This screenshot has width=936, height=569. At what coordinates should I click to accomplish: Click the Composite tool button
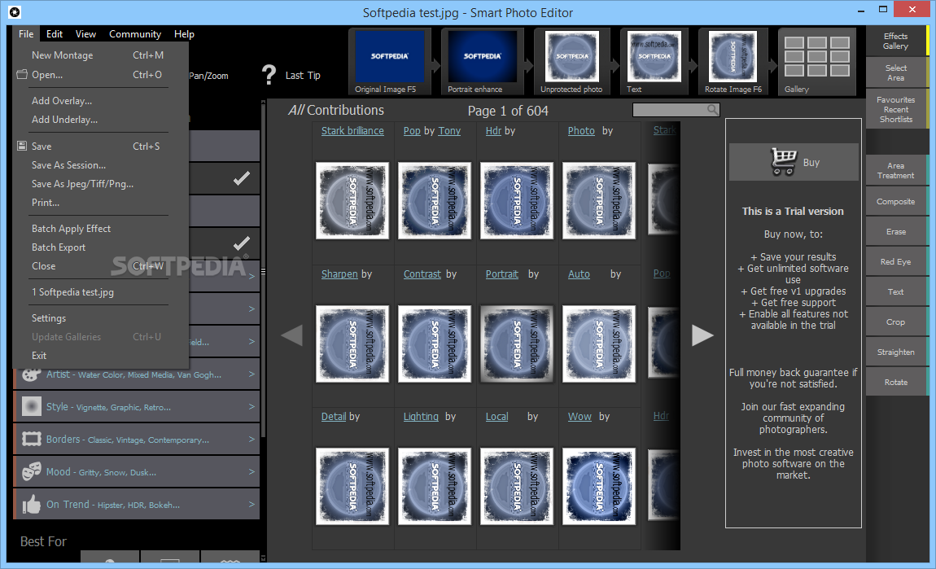[x=896, y=201]
